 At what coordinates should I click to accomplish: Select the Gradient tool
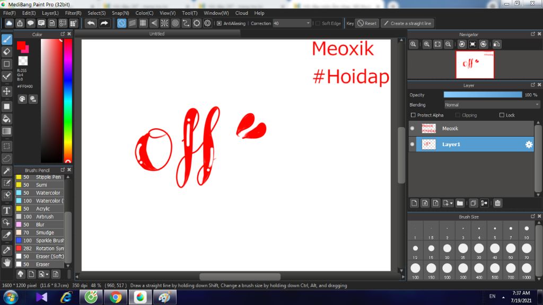6,131
